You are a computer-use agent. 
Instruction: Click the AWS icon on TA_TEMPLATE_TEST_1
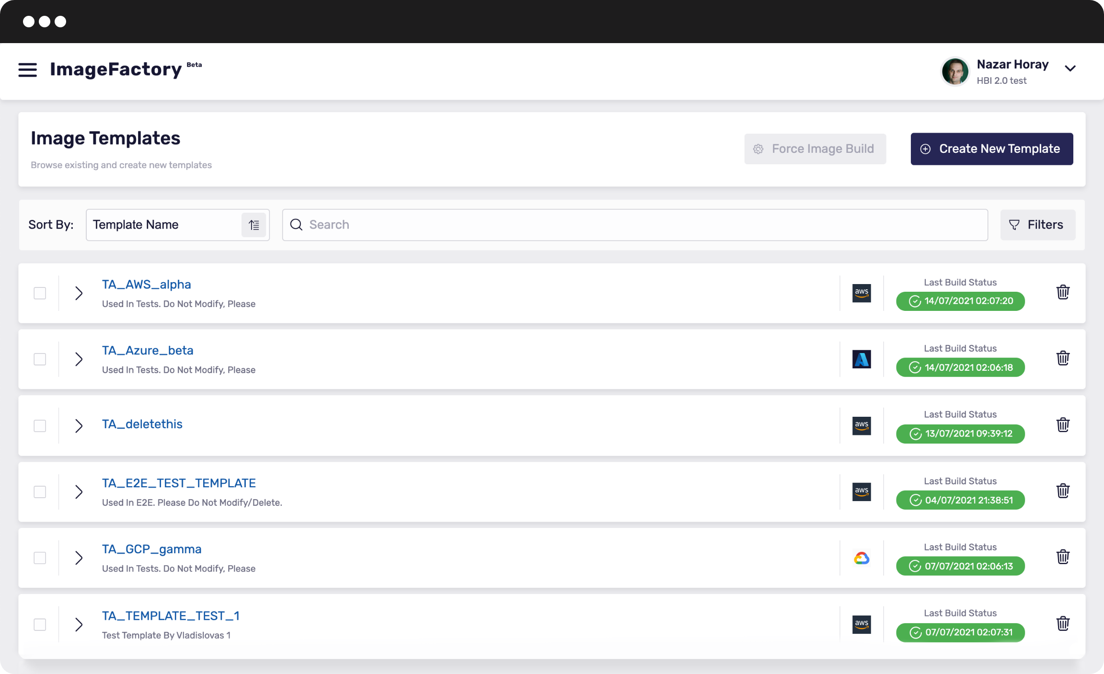click(x=861, y=624)
